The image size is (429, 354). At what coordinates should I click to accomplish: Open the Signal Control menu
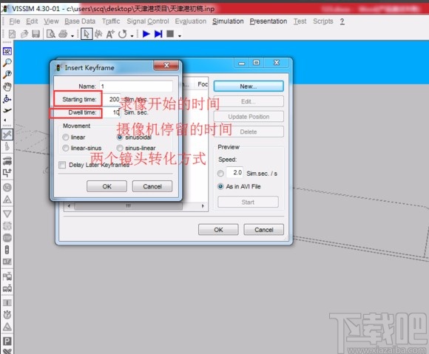tap(148, 21)
